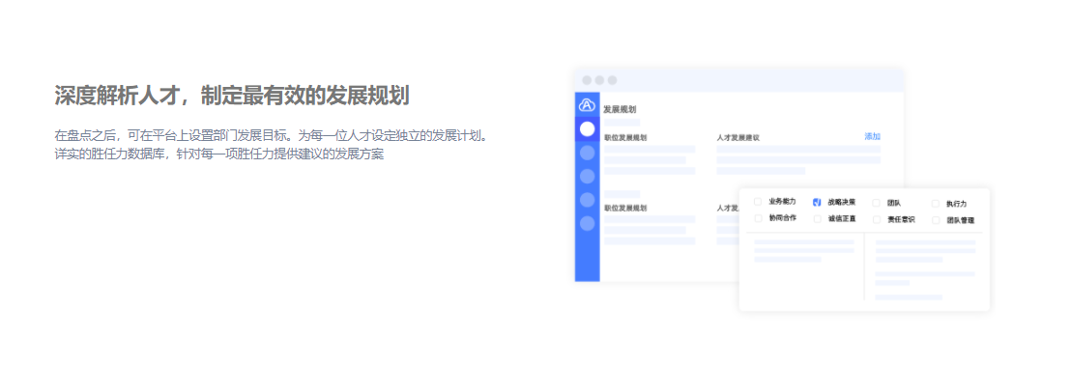Check the 团队 checkbox
The image size is (1071, 365).
877,203
